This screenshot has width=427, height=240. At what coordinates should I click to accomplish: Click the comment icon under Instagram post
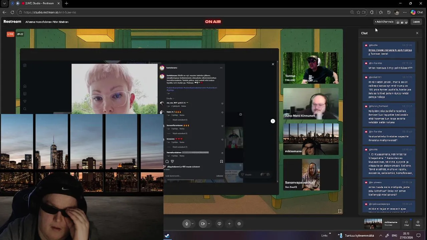[x=167, y=161]
